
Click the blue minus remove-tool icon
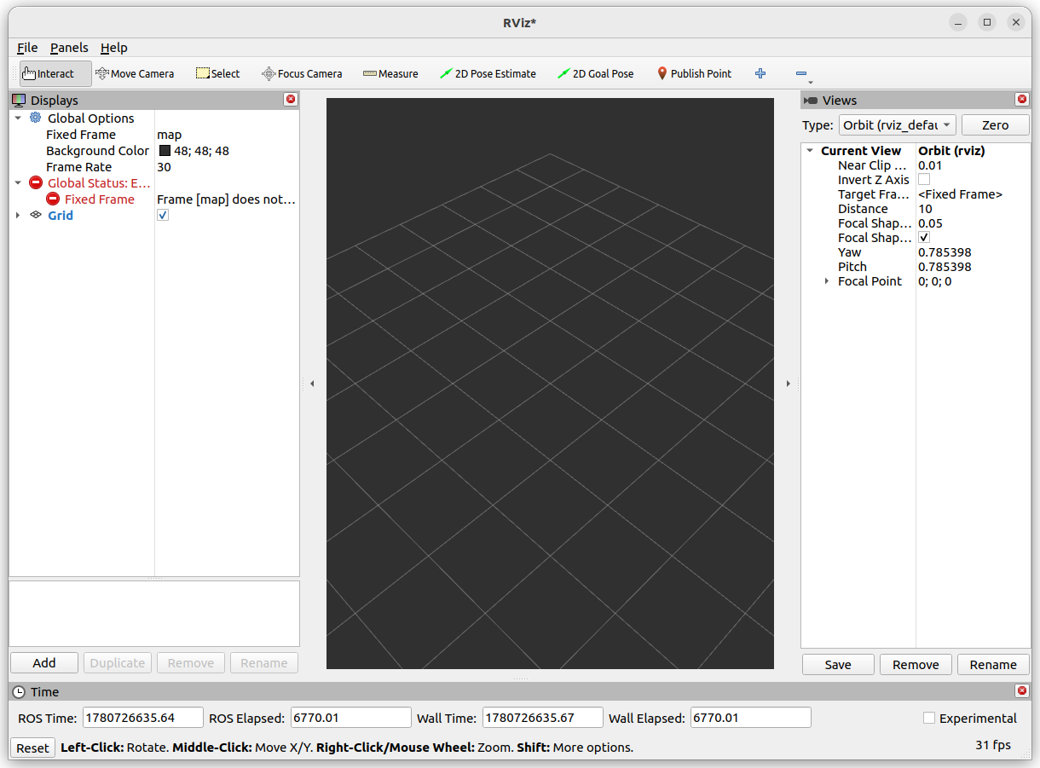pos(800,73)
